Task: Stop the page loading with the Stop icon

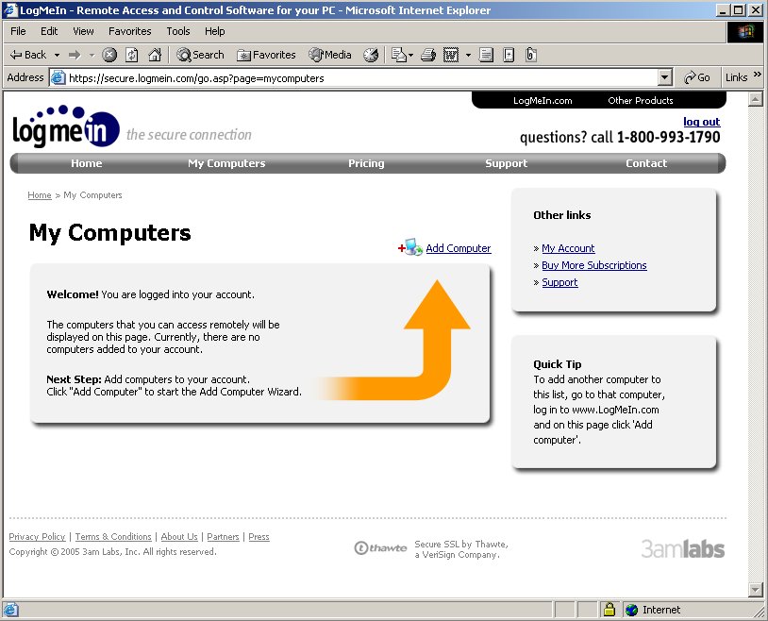Action: pos(109,55)
